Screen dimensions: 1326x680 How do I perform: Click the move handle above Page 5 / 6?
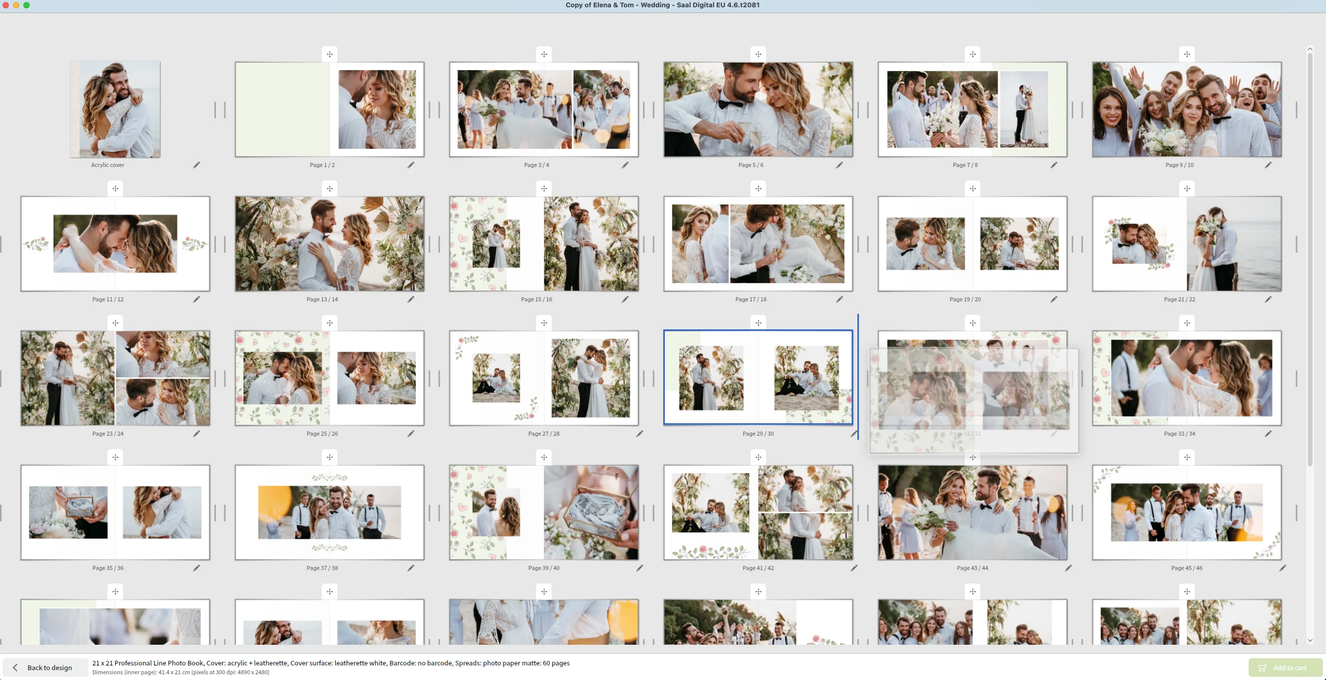pyautogui.click(x=758, y=54)
